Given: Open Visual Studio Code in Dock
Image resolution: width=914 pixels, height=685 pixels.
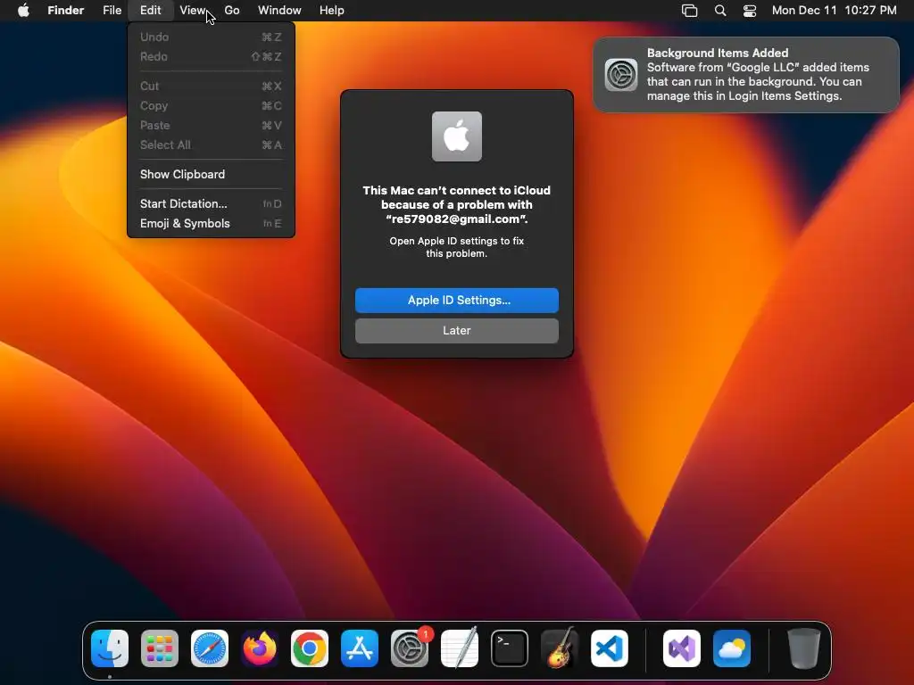Looking at the screenshot, I should tap(609, 648).
